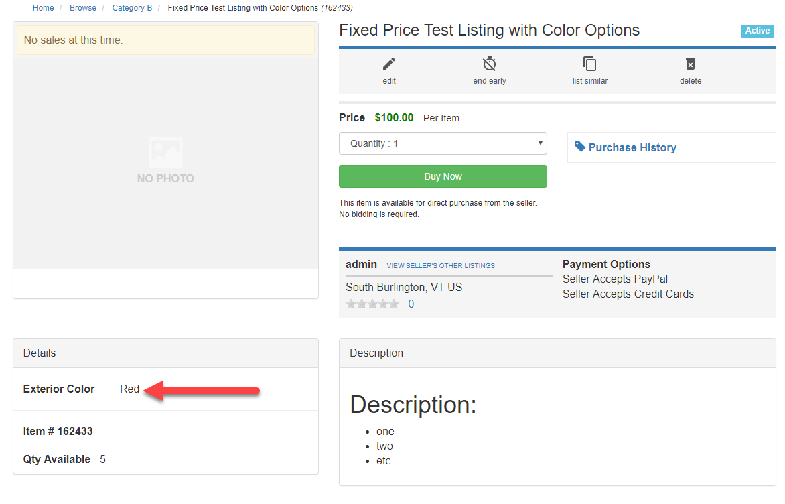The height and width of the screenshot is (504, 785).
Task: Click the 'Exterior Color' label
Action: (59, 389)
